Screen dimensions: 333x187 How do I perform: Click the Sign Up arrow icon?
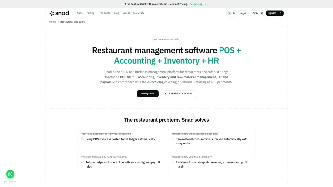[280, 13]
